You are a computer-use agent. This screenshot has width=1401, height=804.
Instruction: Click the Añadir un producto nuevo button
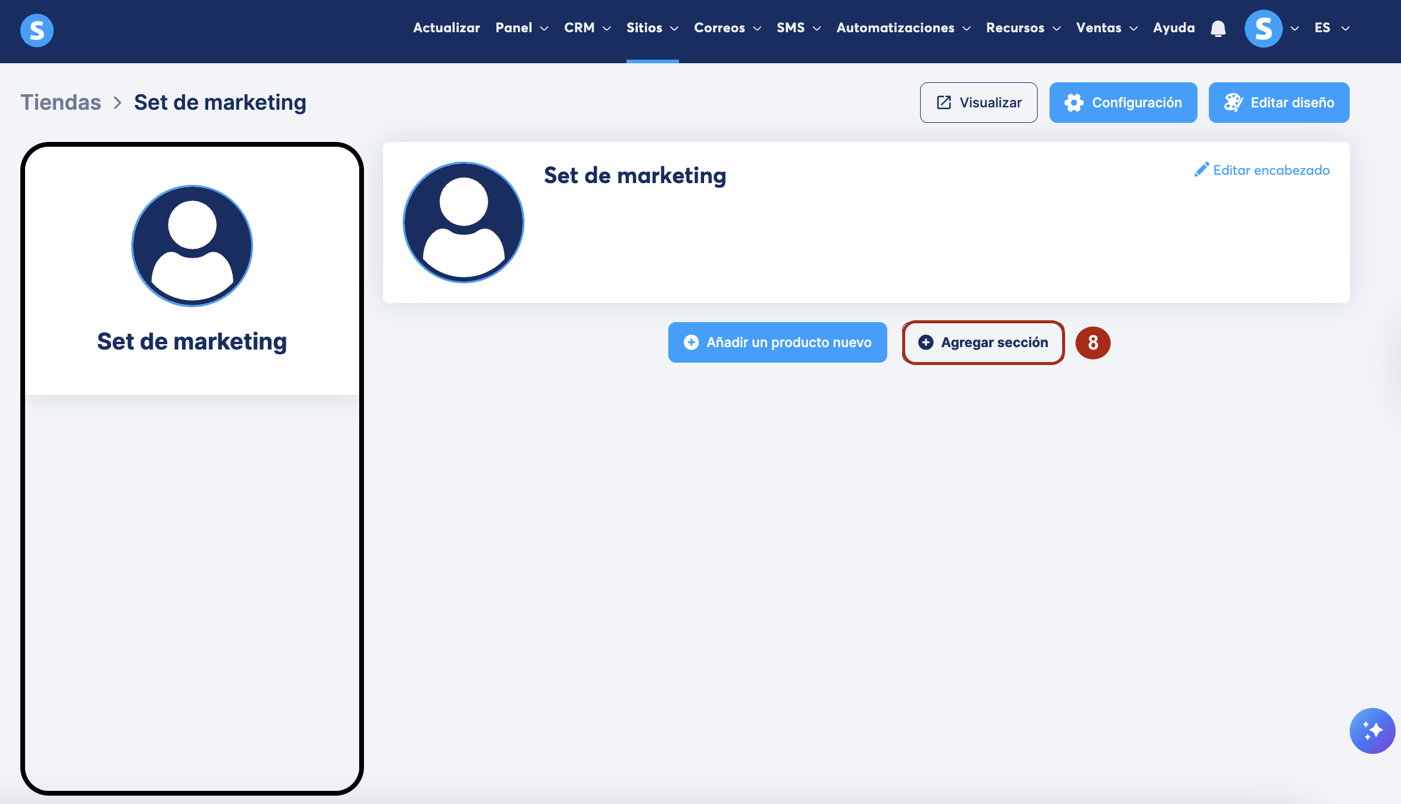[x=777, y=342]
